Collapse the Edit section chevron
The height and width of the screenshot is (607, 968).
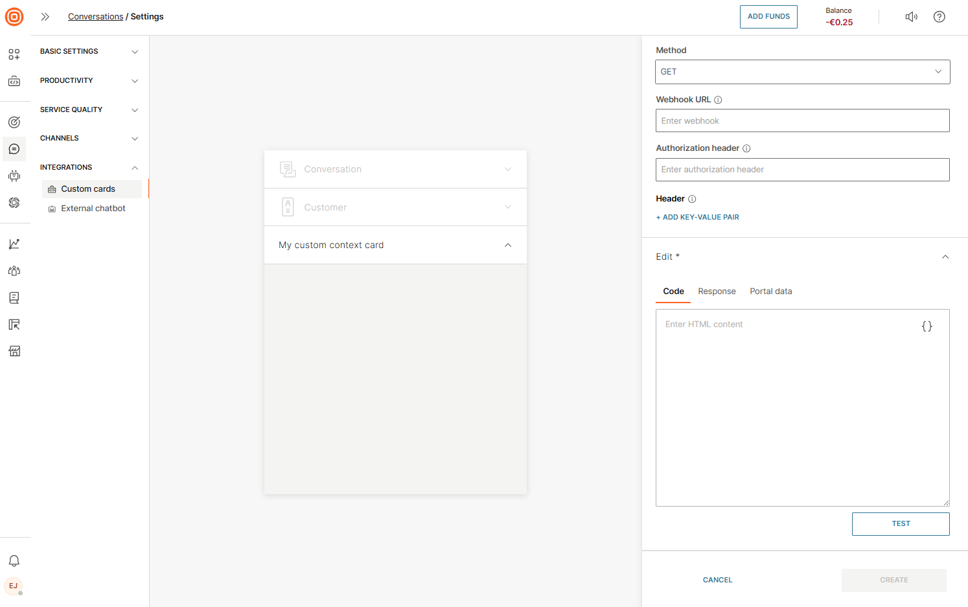(945, 257)
